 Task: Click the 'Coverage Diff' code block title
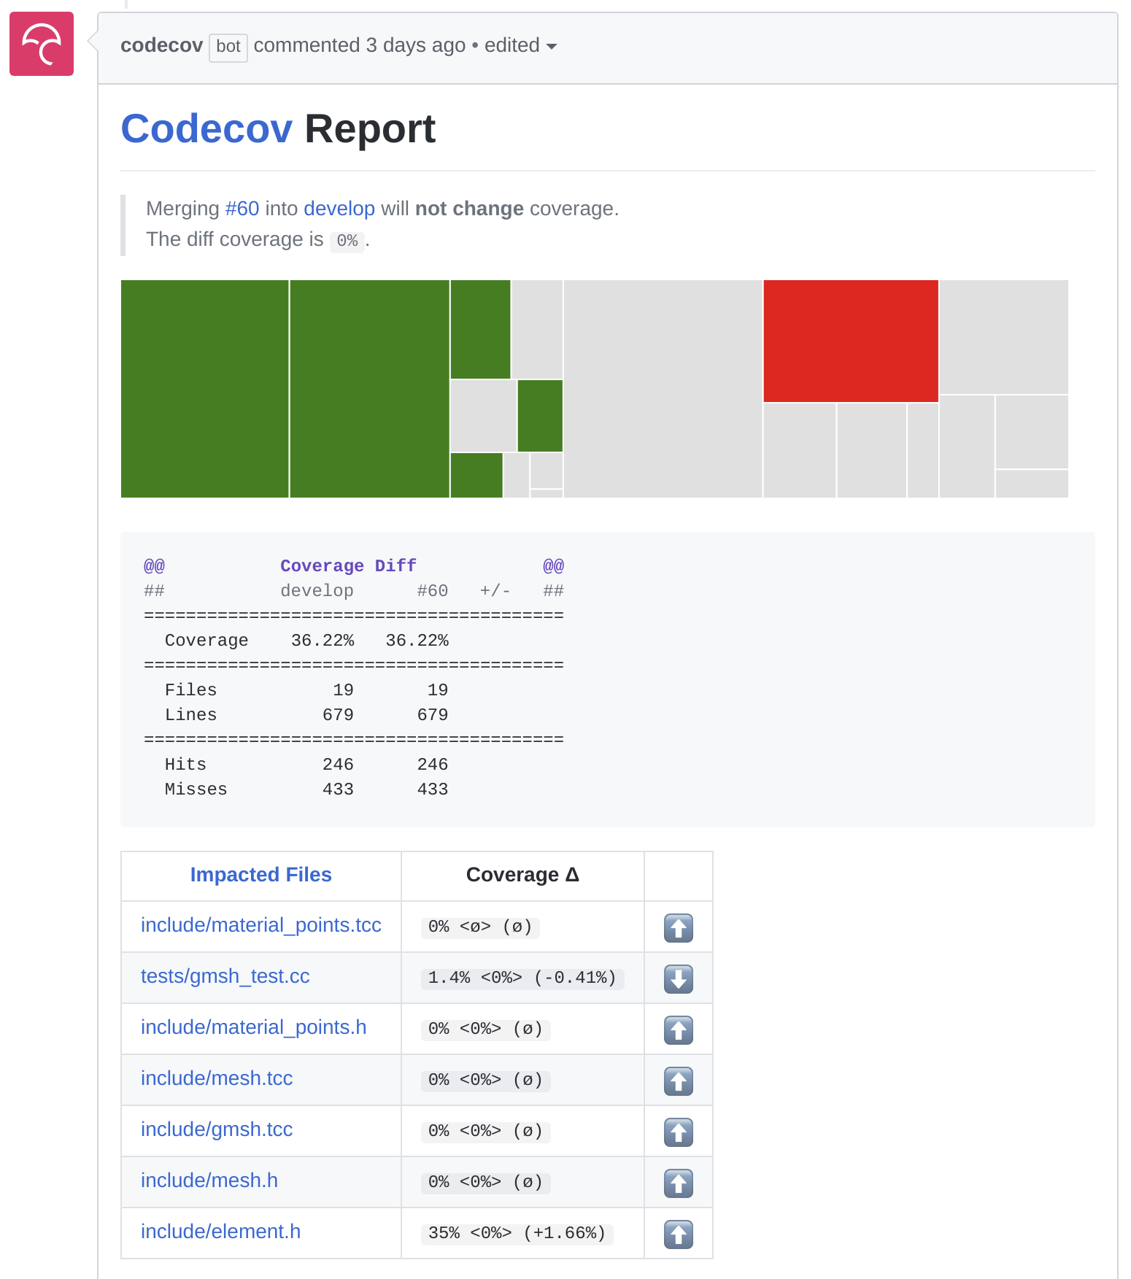tap(348, 566)
